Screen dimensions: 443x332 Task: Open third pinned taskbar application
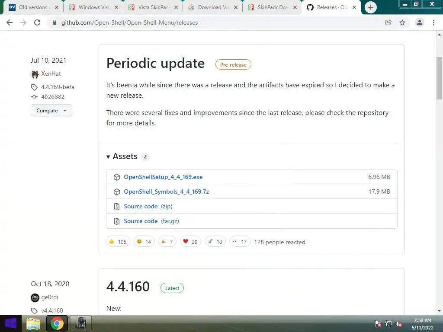(x=81, y=323)
